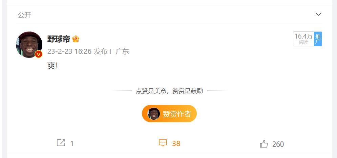The image size is (337, 158).
Task: Click the like count 260
Action: coord(278,144)
